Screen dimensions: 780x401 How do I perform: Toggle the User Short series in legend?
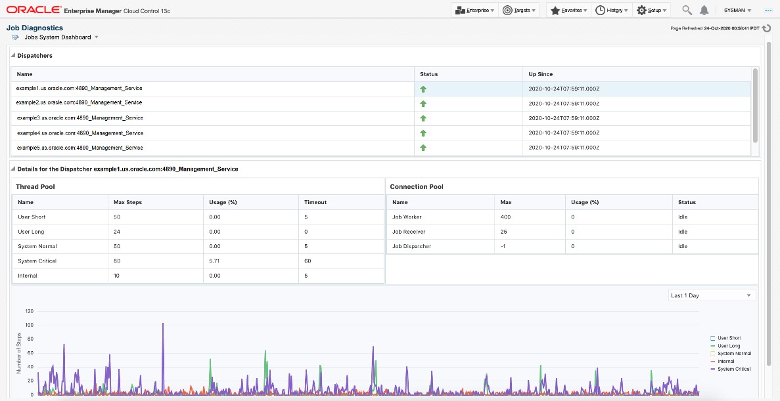(729, 338)
